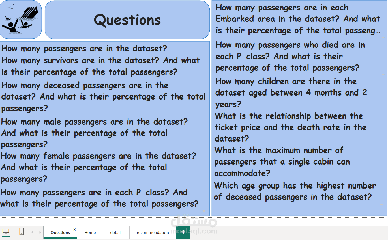Switch to mobile layout view icon

coord(22,232)
